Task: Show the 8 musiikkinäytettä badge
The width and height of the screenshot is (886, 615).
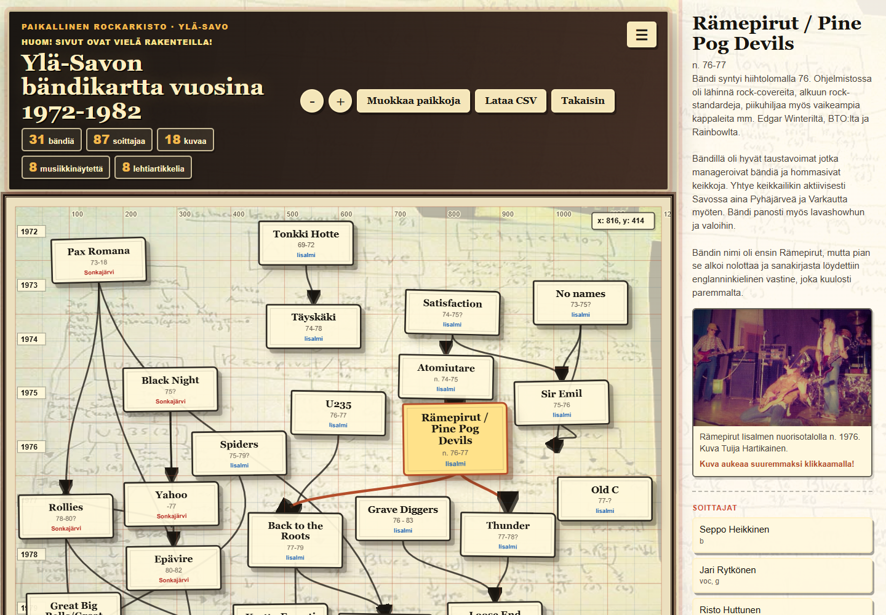Action: (66, 167)
